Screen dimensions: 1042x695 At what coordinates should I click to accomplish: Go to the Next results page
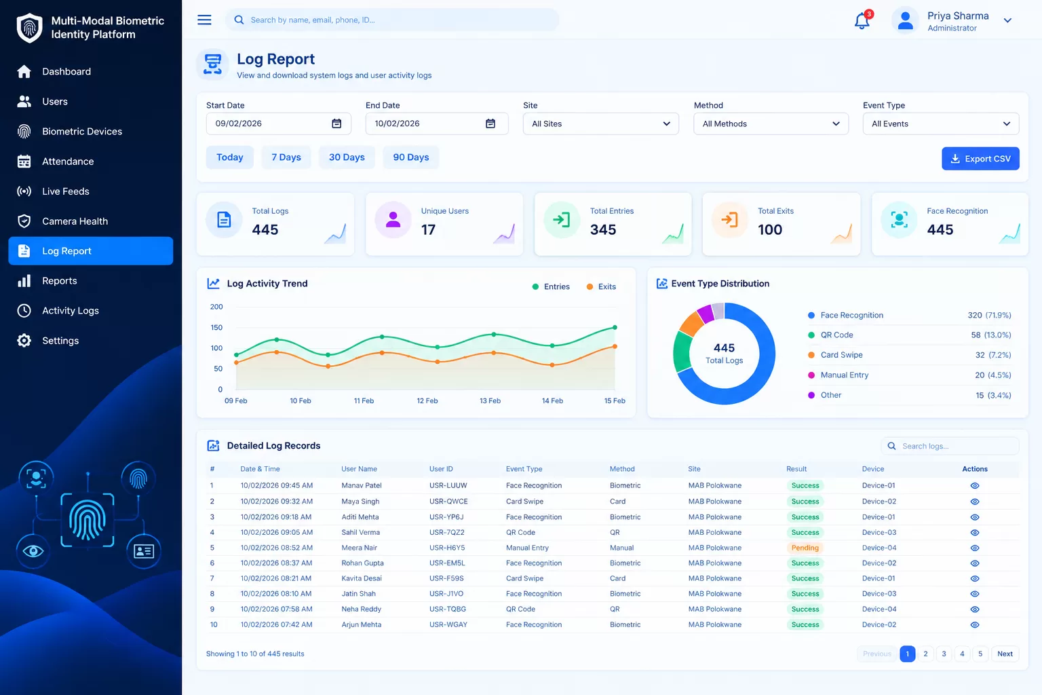tap(1005, 654)
